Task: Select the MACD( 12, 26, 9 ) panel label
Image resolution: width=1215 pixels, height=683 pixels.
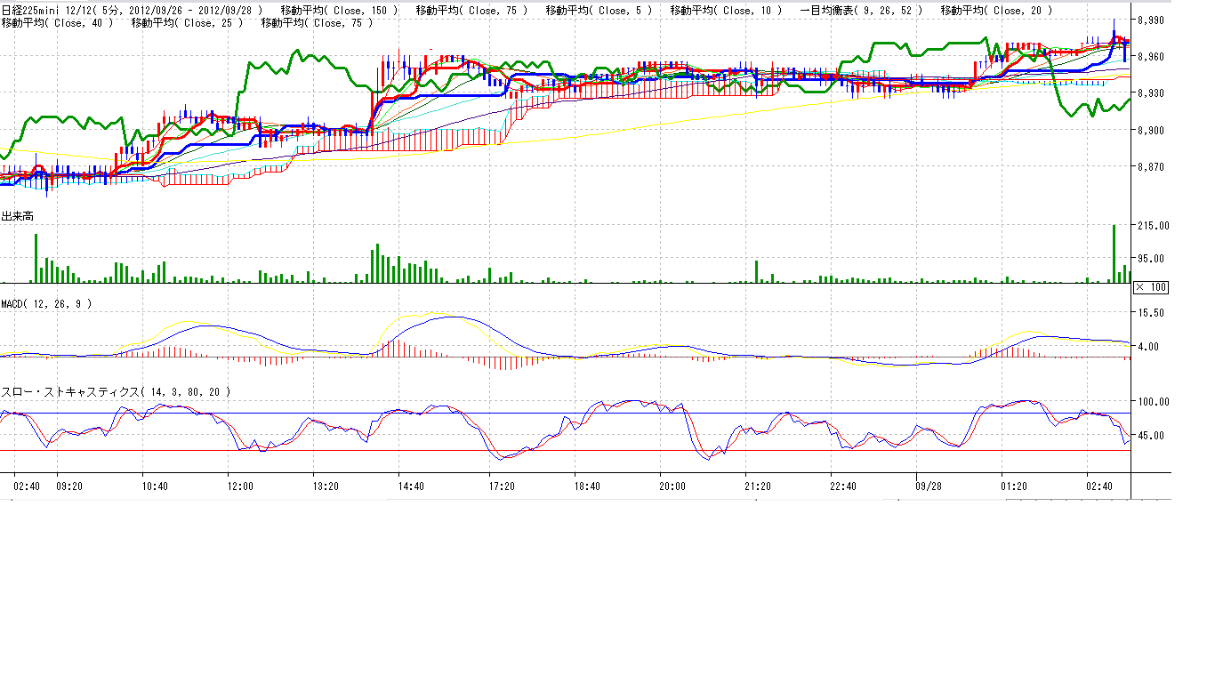Action: (46, 303)
